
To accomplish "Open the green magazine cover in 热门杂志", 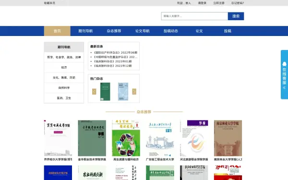I will pyautogui.click(x=105, y=92).
